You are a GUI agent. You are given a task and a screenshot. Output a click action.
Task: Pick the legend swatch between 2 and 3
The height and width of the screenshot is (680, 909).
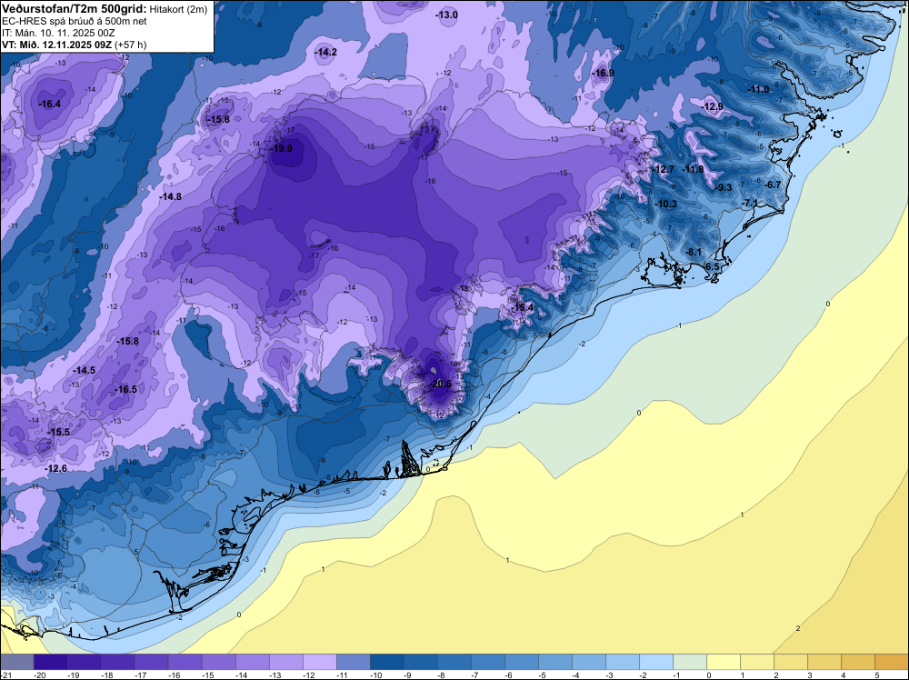pyautogui.click(x=791, y=662)
